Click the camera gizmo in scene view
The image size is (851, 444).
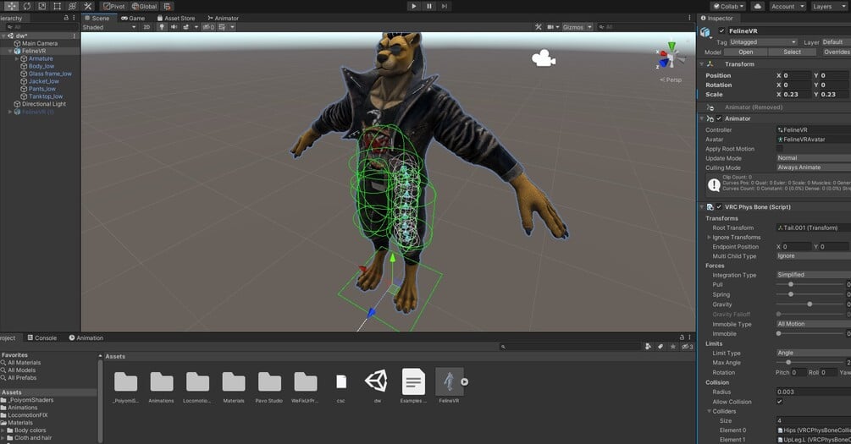544,58
